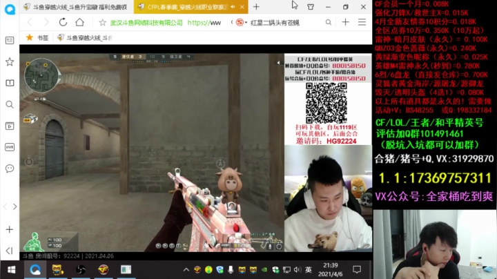Toggle the 英 input language indicator
497x279 pixels.
click(309, 270)
